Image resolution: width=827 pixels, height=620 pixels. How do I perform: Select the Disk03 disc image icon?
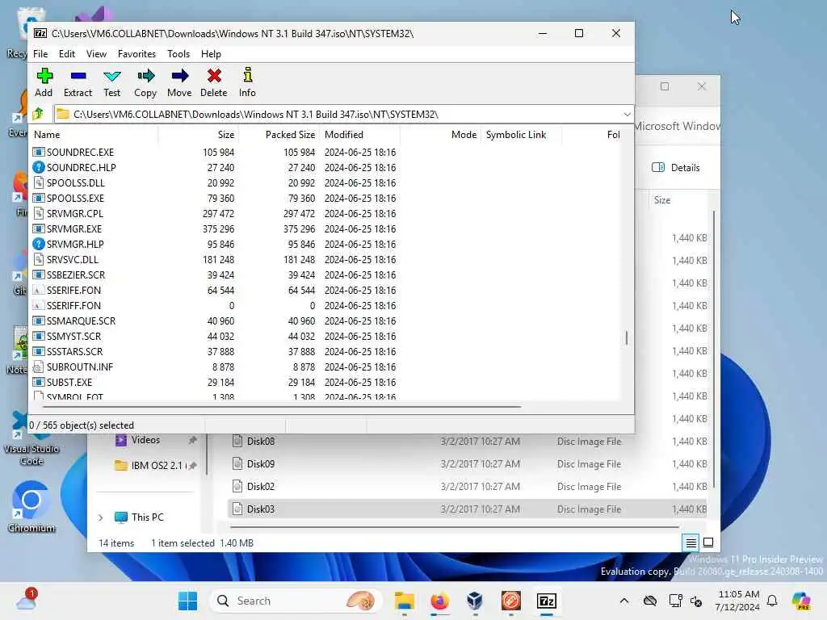tap(237, 509)
